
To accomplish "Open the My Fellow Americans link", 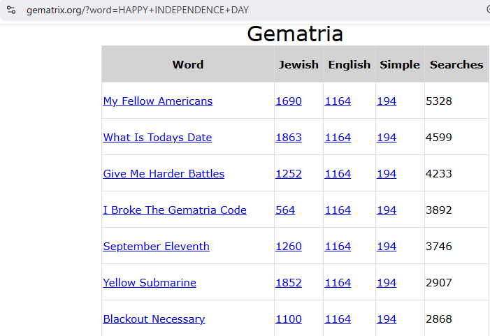I will pyautogui.click(x=158, y=101).
